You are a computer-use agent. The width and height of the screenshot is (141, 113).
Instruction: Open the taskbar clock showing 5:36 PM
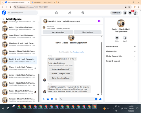pos(131,108)
